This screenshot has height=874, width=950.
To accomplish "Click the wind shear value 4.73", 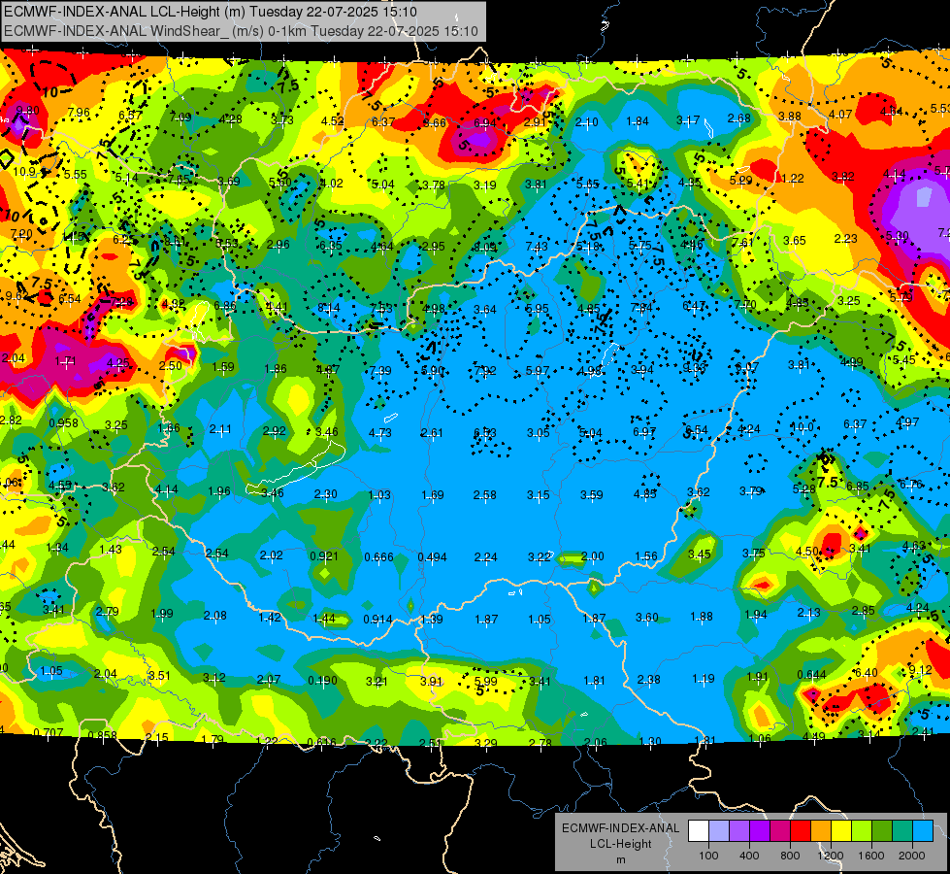I will (379, 432).
